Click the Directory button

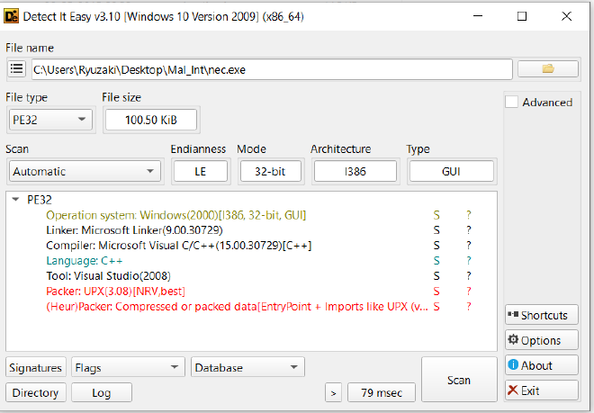[x=36, y=392]
